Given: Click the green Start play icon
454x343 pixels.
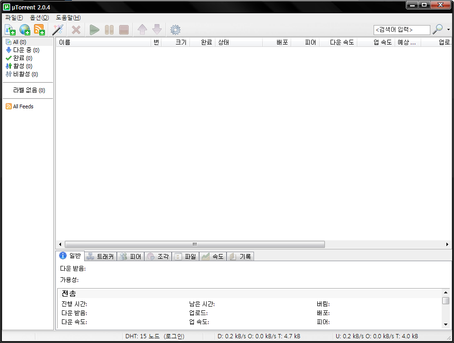Looking at the screenshot, I should coord(95,30).
